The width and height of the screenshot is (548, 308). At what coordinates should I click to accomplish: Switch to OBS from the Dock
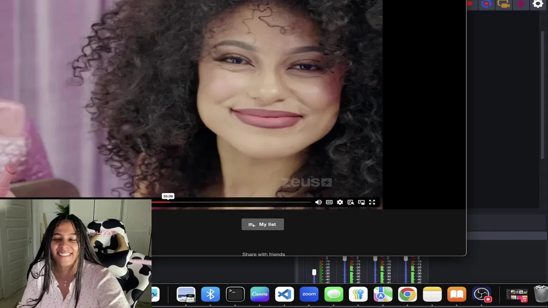click(482, 294)
